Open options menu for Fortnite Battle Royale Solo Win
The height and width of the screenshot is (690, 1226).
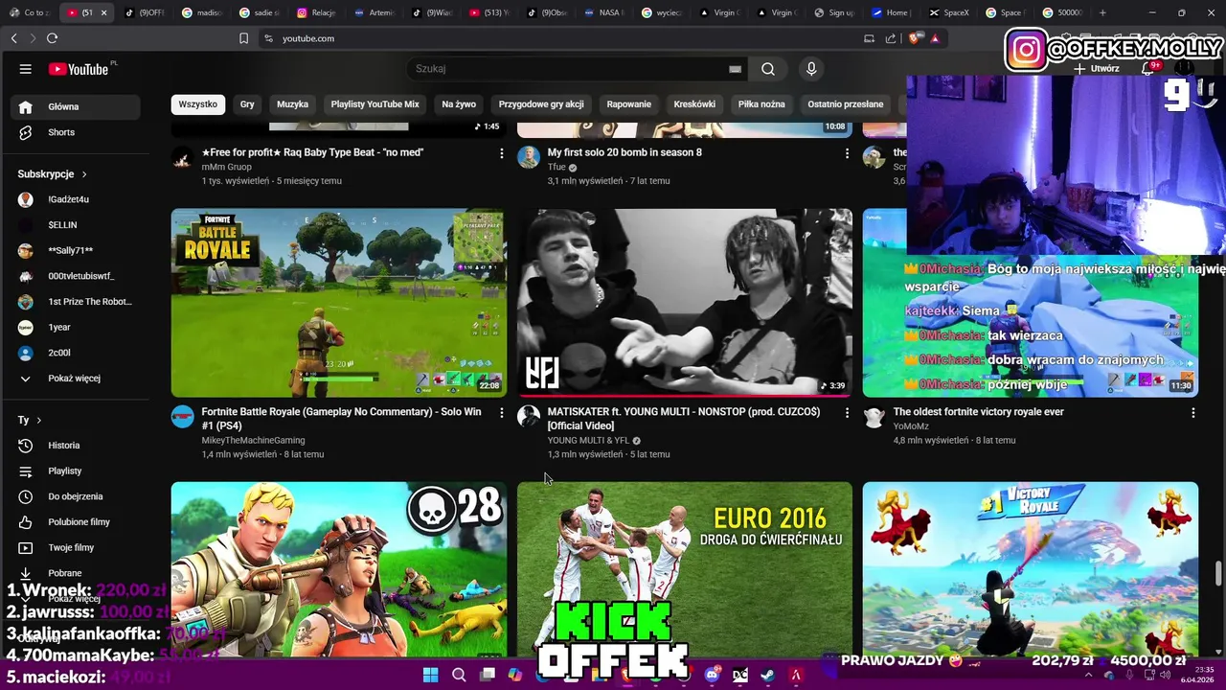click(501, 413)
